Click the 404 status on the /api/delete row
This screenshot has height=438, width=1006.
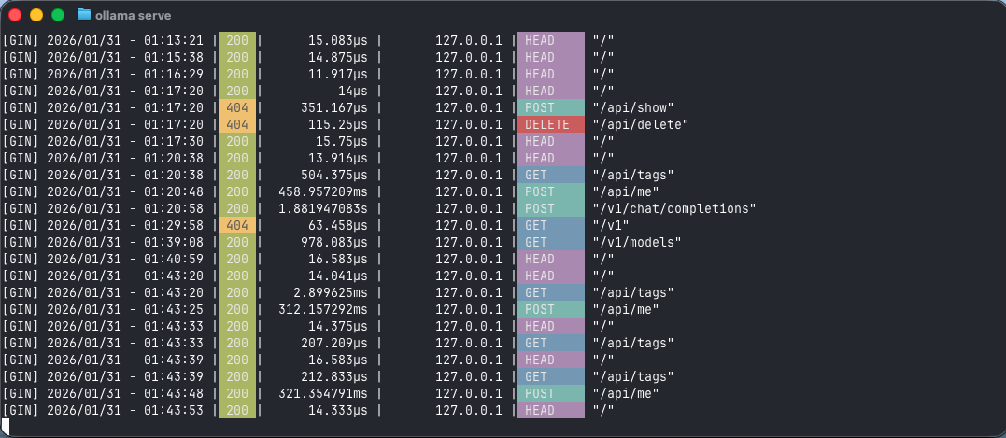237,124
